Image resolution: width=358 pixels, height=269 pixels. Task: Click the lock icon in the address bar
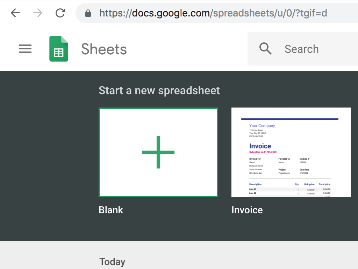coord(88,13)
